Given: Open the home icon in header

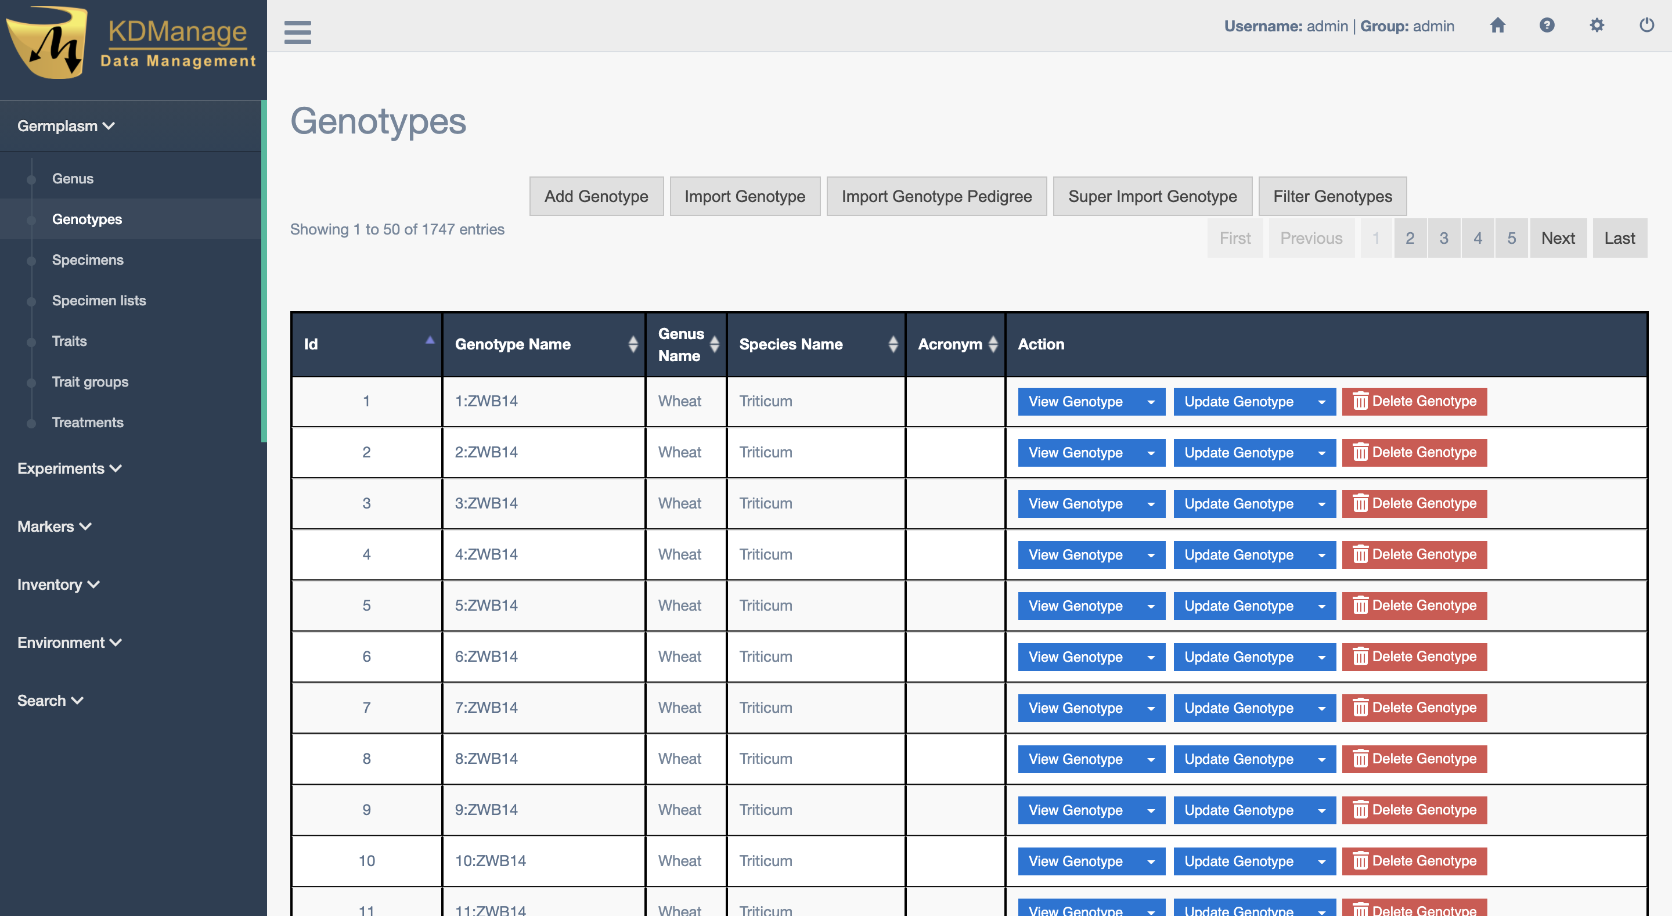Looking at the screenshot, I should click(1497, 26).
